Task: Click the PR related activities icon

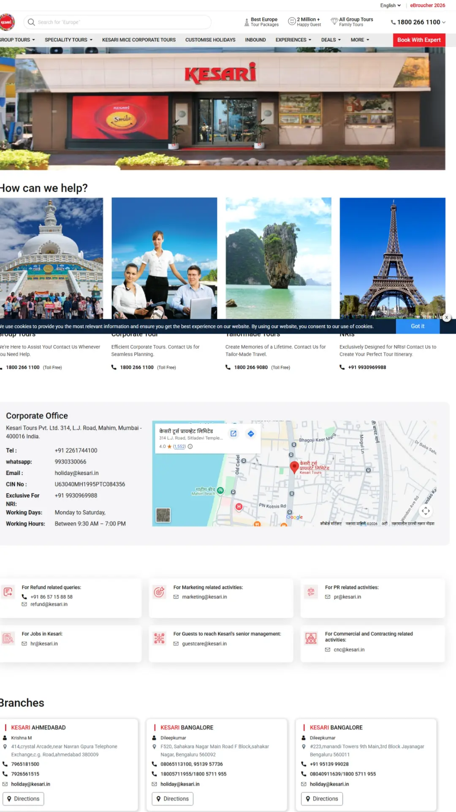Action: pyautogui.click(x=311, y=592)
